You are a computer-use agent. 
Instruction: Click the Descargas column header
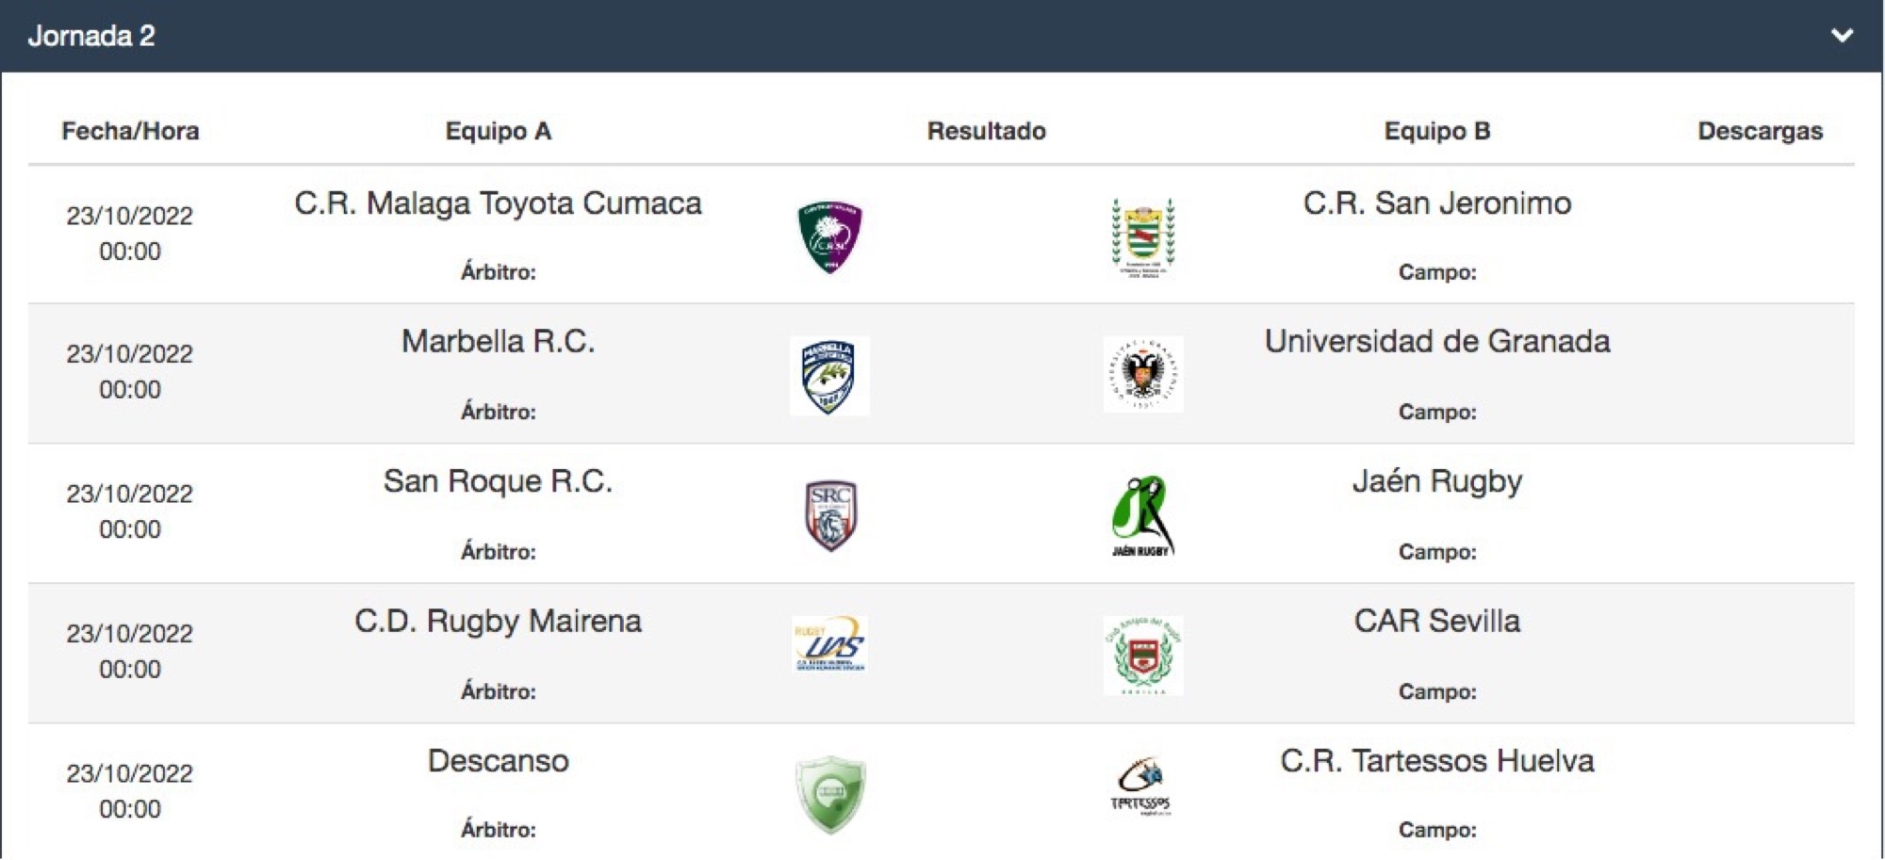click(1760, 131)
